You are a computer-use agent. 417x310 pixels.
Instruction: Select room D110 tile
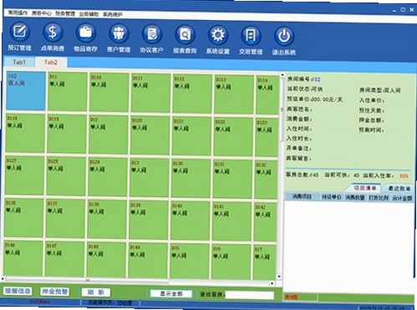point(109,92)
